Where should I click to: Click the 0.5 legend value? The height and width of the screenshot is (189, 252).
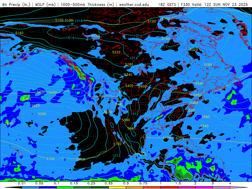click(126, 183)
